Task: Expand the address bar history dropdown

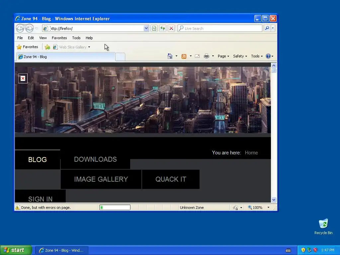Action: (x=146, y=28)
